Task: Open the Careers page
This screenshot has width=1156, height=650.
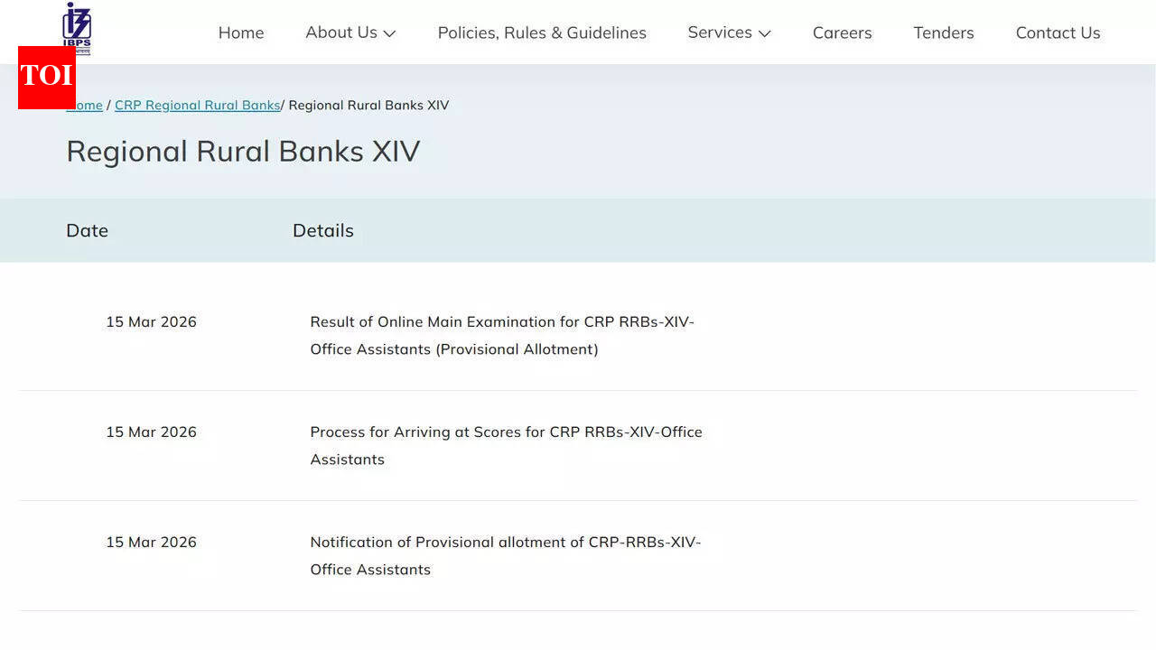Action: (842, 32)
